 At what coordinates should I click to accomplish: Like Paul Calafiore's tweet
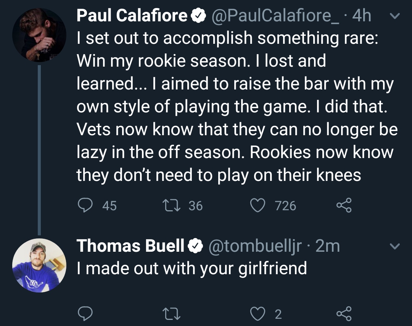257,205
